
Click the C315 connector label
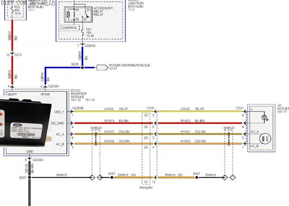point(150,108)
